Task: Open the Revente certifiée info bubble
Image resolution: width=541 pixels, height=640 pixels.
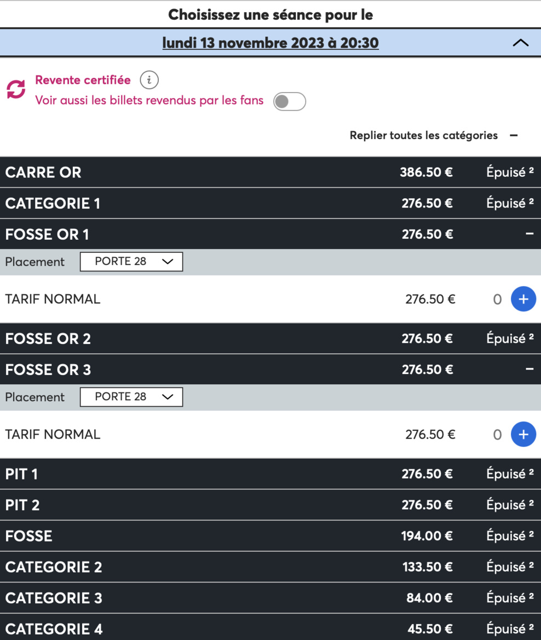Action: coord(148,79)
